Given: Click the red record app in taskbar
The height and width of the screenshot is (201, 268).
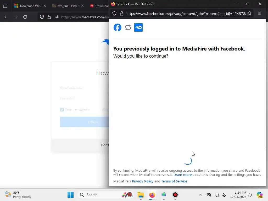Looking at the screenshot, I should click(x=175, y=195).
